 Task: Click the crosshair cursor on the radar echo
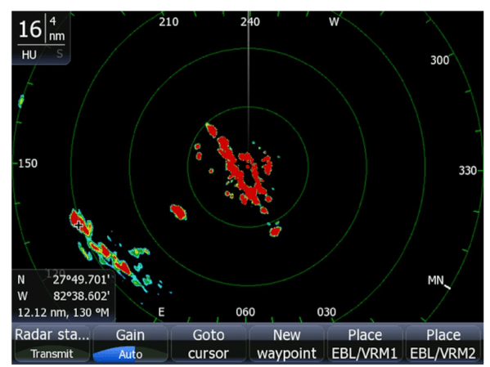point(79,225)
